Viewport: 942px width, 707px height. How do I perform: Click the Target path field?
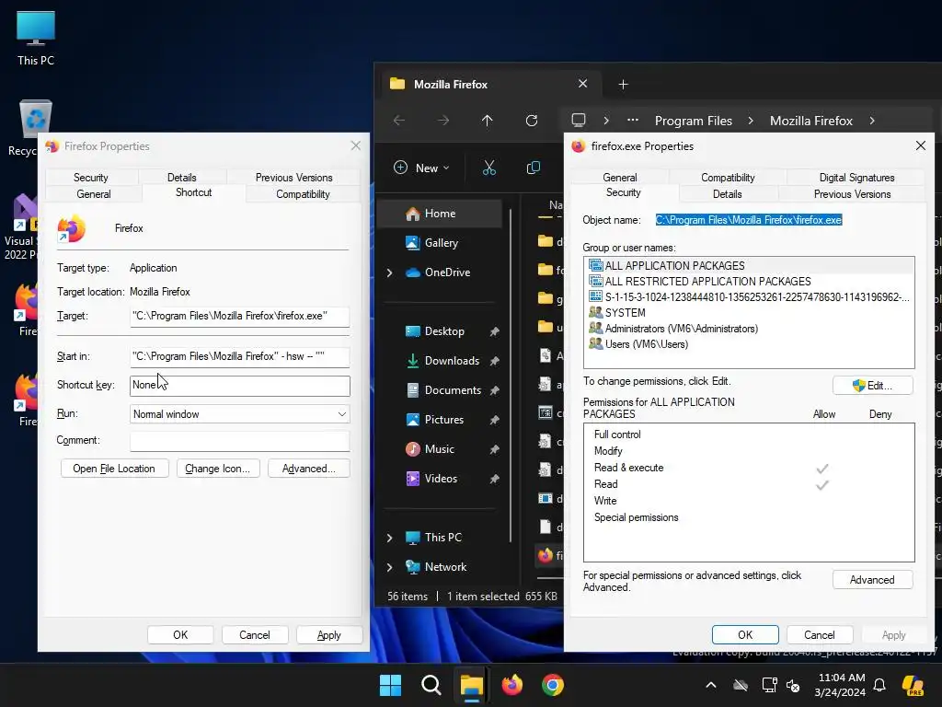click(240, 317)
